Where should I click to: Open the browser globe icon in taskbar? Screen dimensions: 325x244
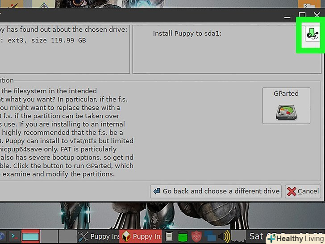(x=2, y=236)
